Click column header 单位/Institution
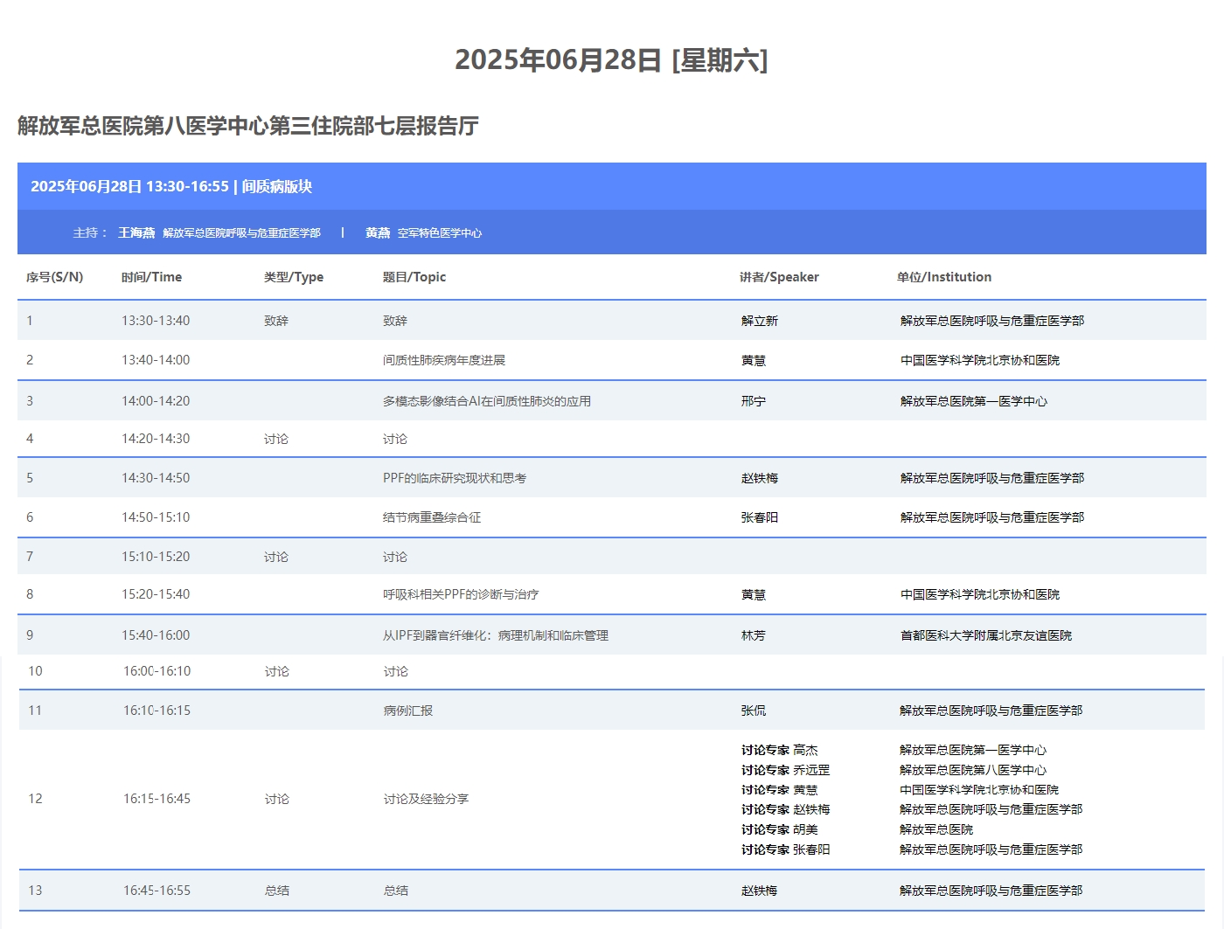 point(944,277)
